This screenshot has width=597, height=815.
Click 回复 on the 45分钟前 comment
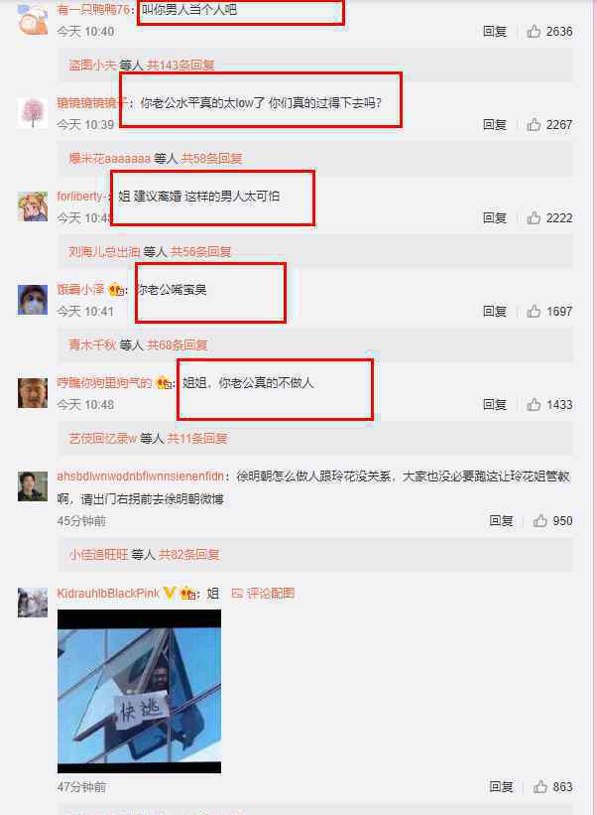[x=501, y=520]
